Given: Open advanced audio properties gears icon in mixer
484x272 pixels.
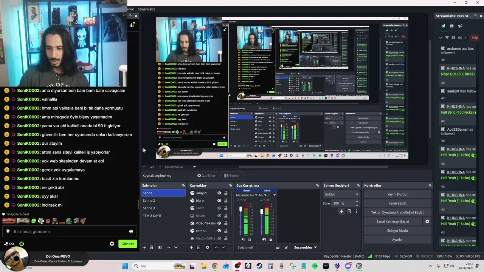Looking at the screenshot, I should pos(286,247).
